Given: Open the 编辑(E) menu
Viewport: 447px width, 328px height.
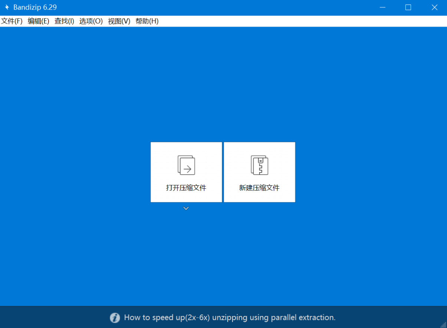Looking at the screenshot, I should (x=39, y=21).
